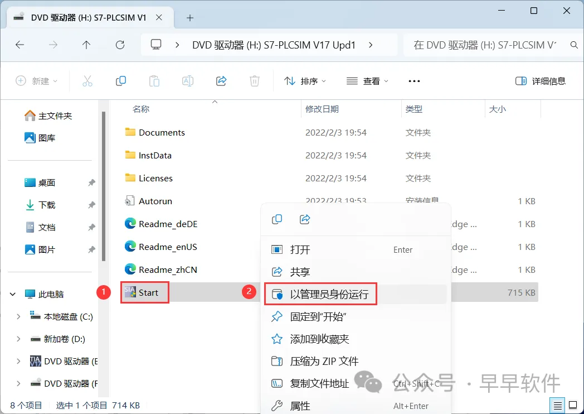Sort by the 类型 column header

pos(414,109)
